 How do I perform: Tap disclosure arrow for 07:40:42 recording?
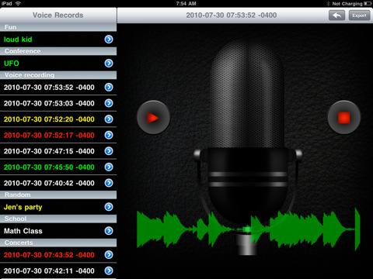[x=109, y=183]
